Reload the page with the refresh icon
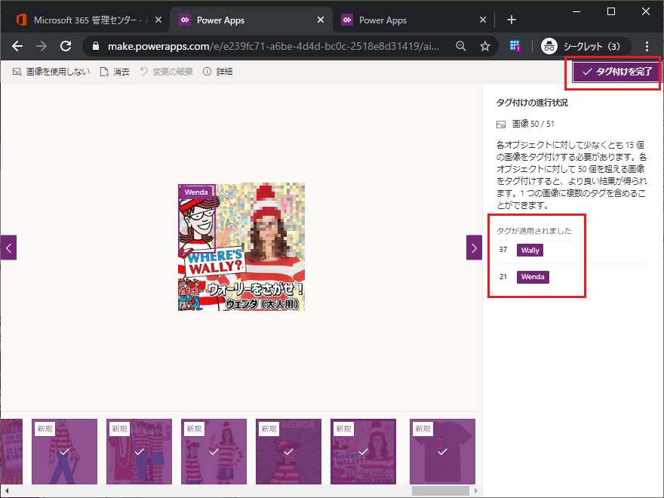The image size is (664, 498). [66, 46]
